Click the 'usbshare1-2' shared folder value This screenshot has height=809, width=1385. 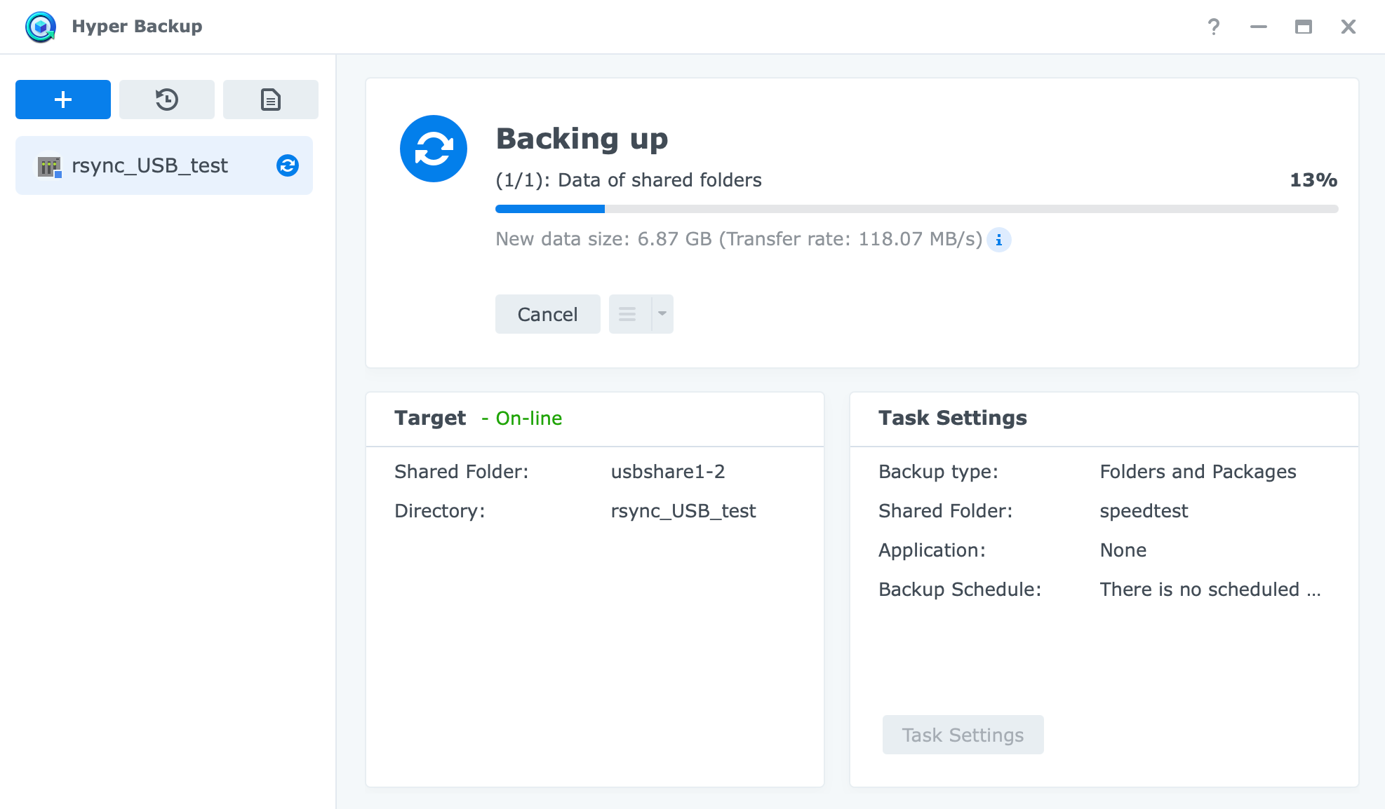click(x=668, y=472)
